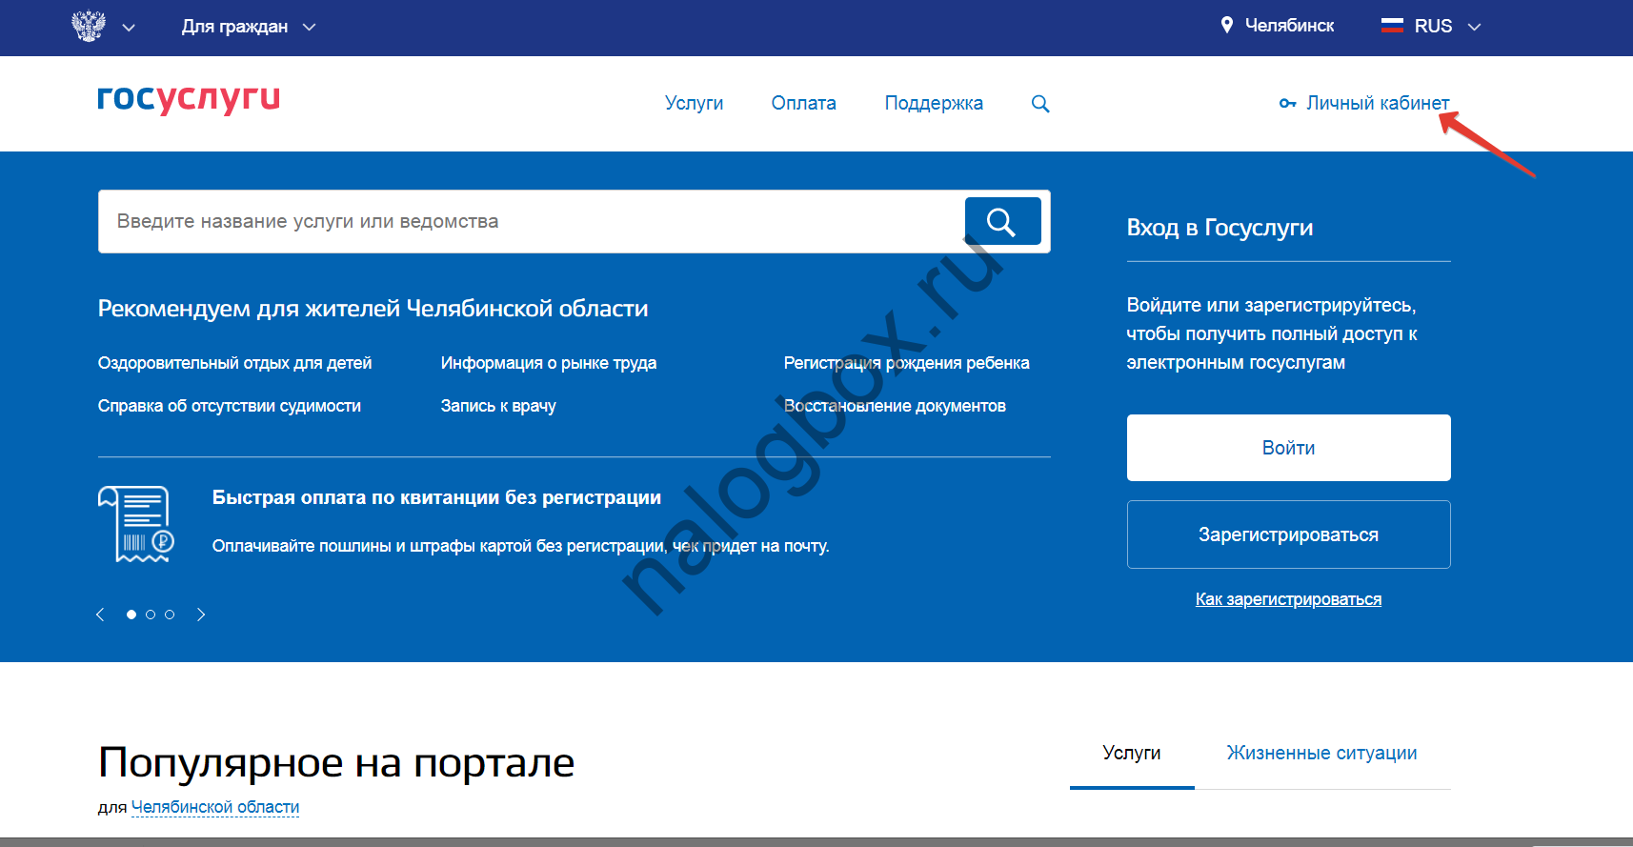Click the Russian flag language icon
The width and height of the screenshot is (1633, 847).
point(1392,26)
